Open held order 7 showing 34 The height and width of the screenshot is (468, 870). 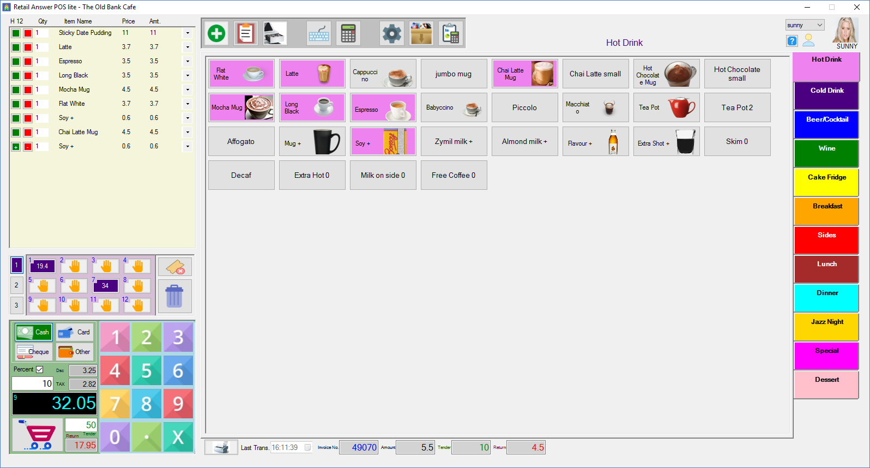(x=106, y=285)
